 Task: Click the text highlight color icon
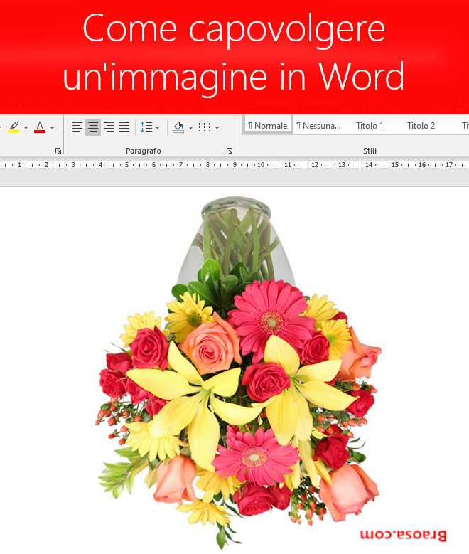14,127
